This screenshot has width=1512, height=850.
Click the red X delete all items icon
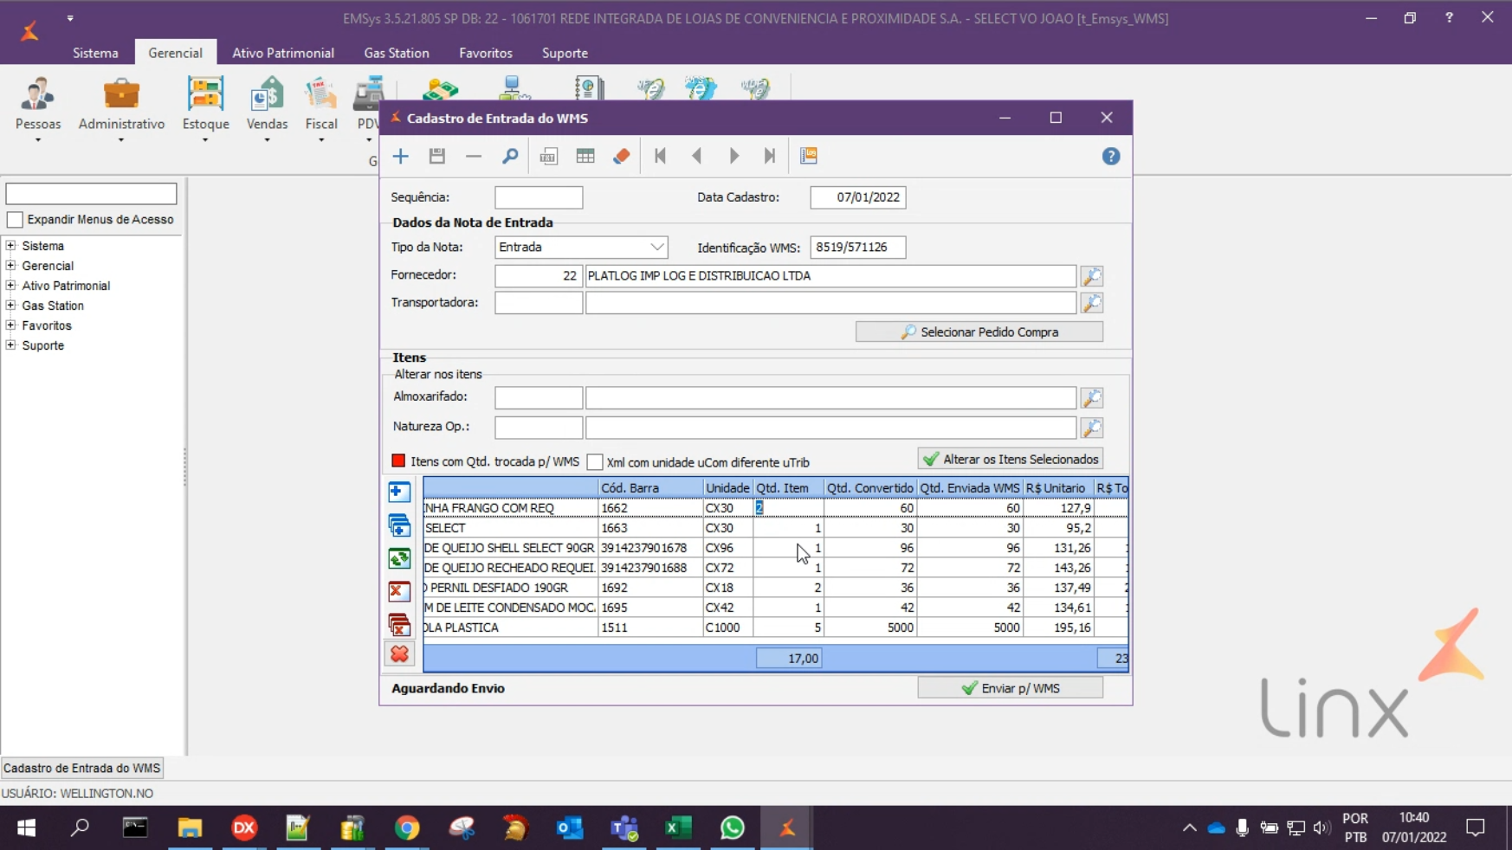[x=399, y=654]
